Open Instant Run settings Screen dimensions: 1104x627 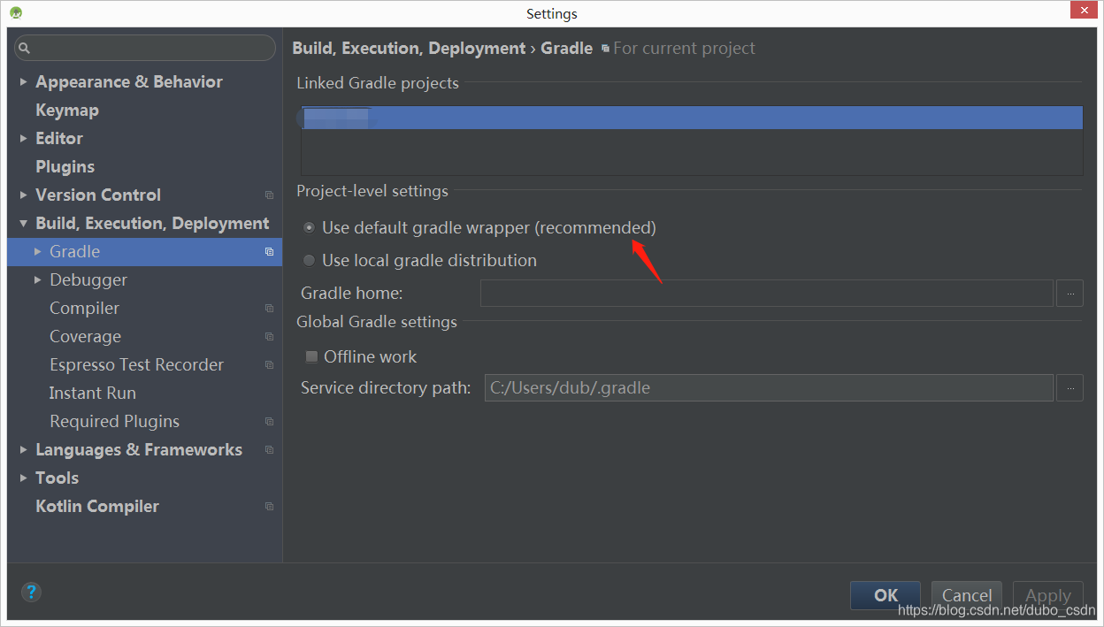tap(92, 394)
